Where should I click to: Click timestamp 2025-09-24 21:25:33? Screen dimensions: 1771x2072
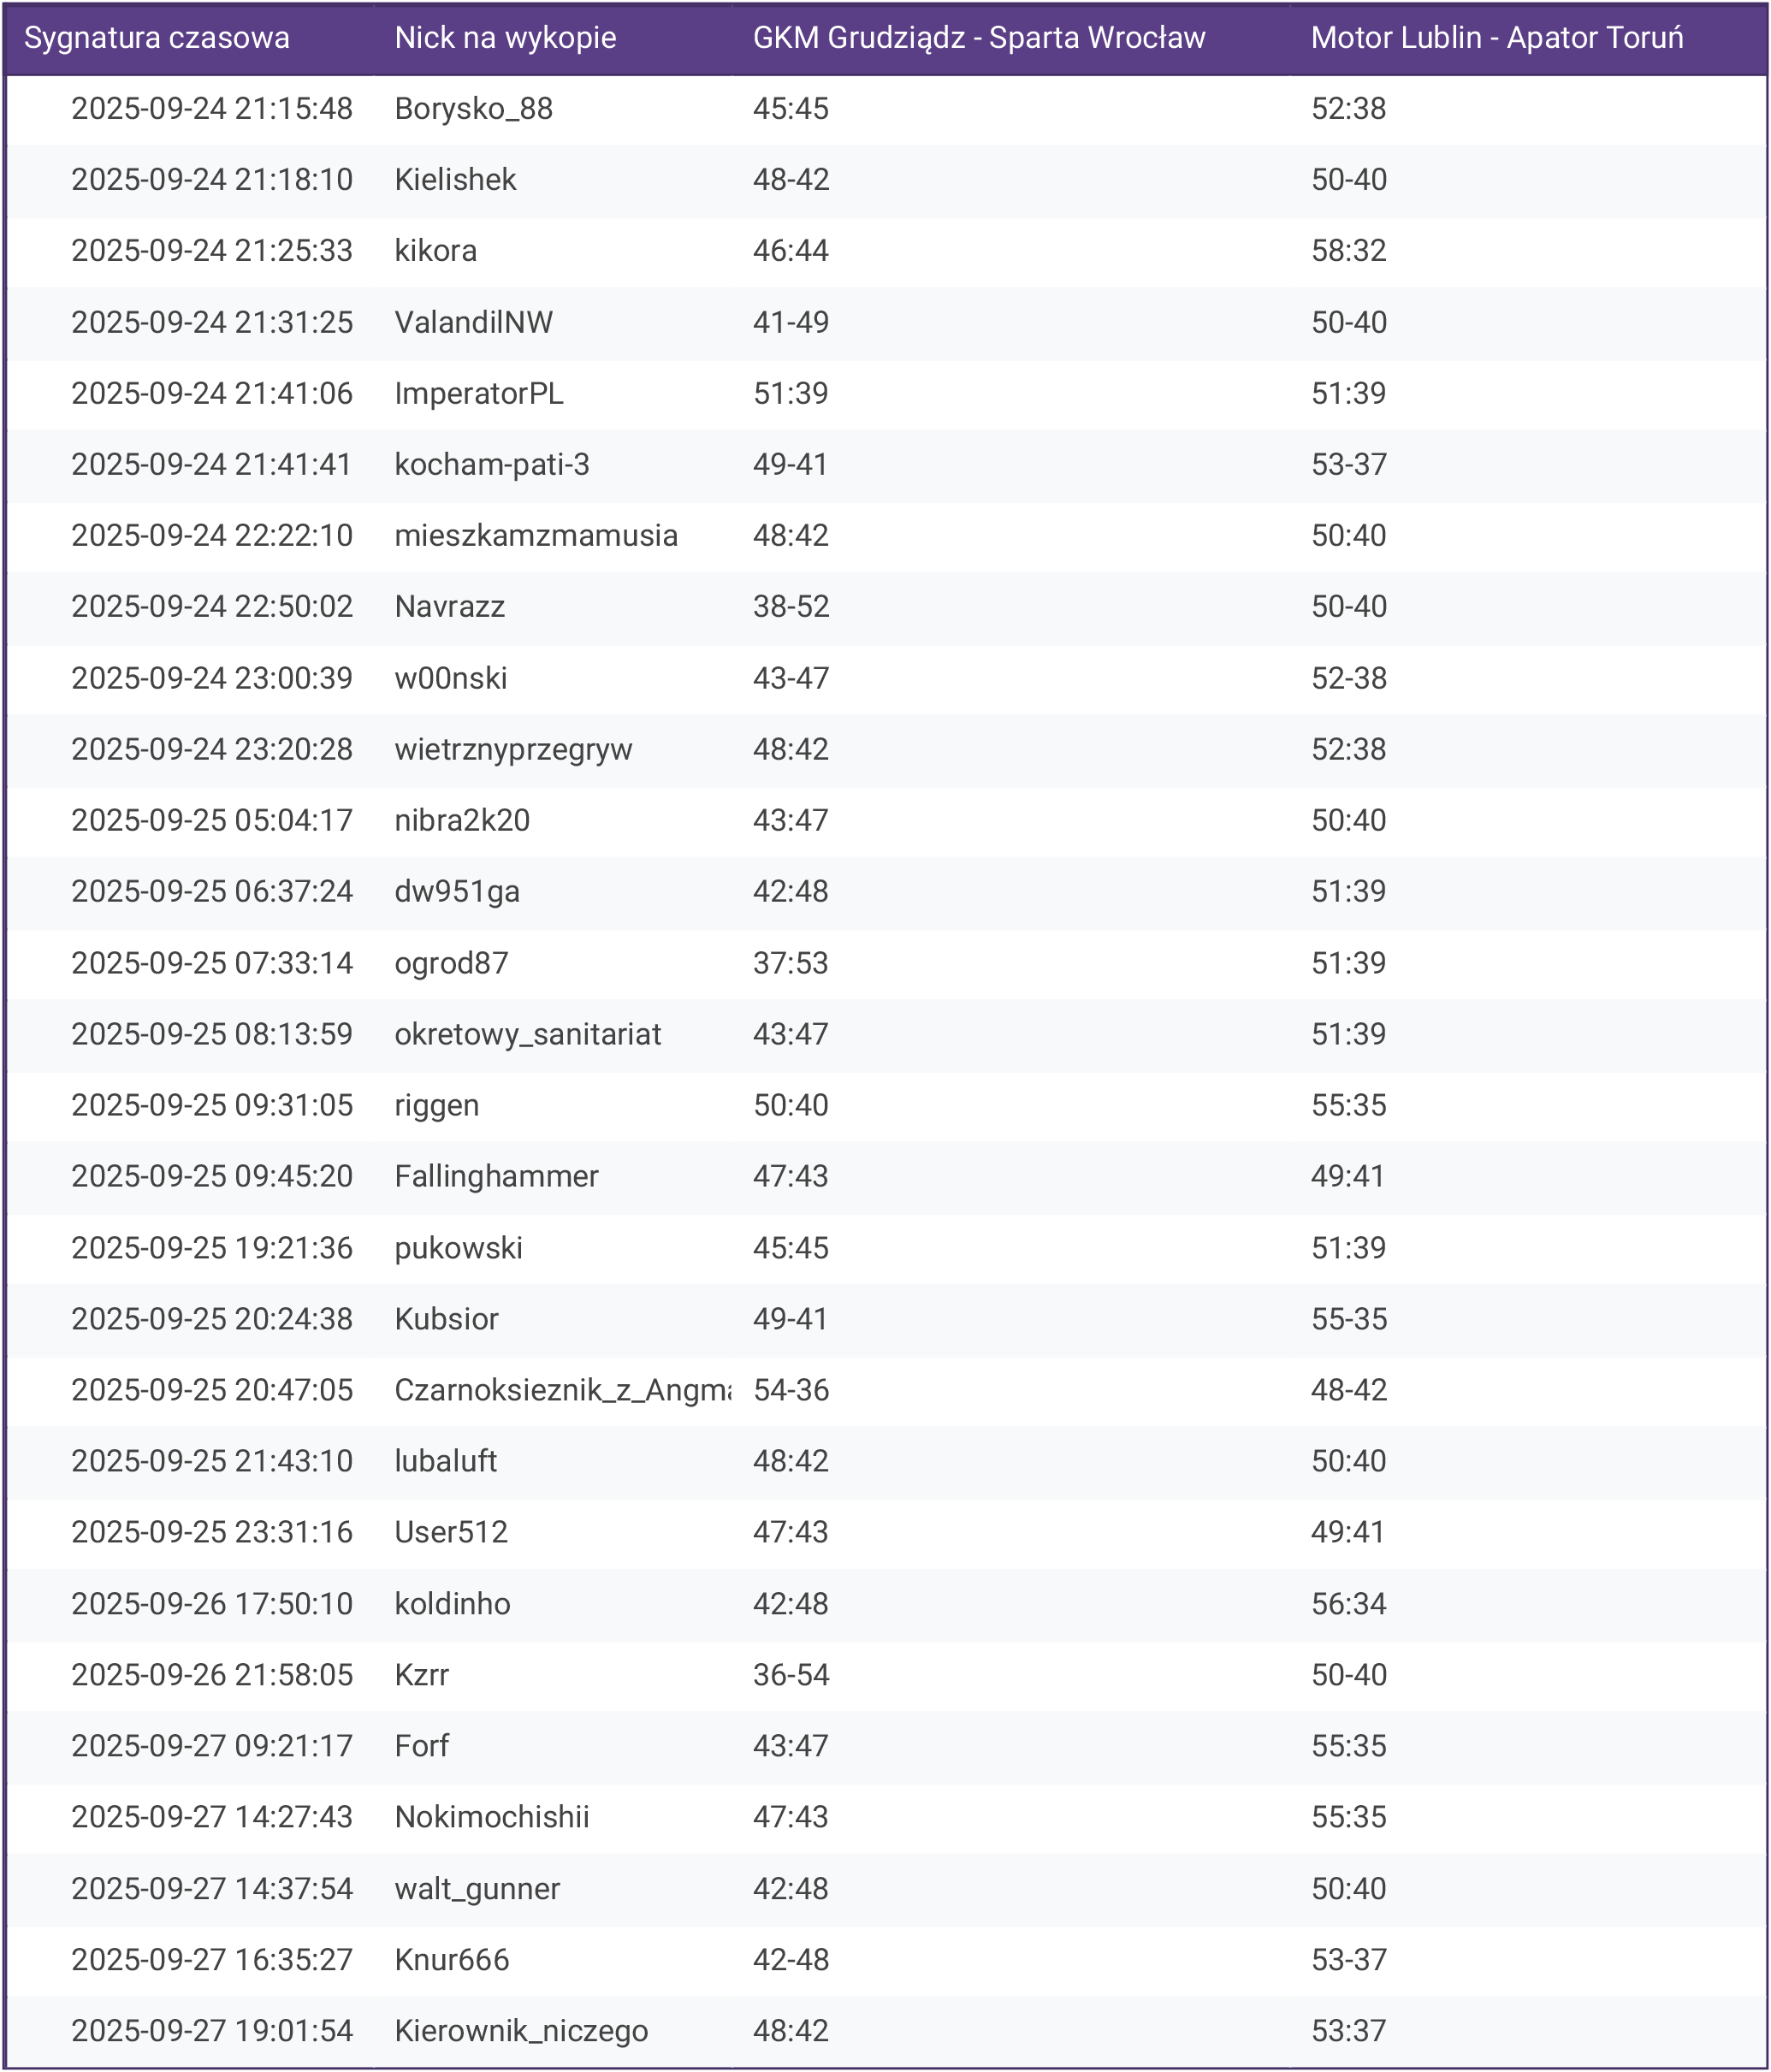(x=212, y=251)
